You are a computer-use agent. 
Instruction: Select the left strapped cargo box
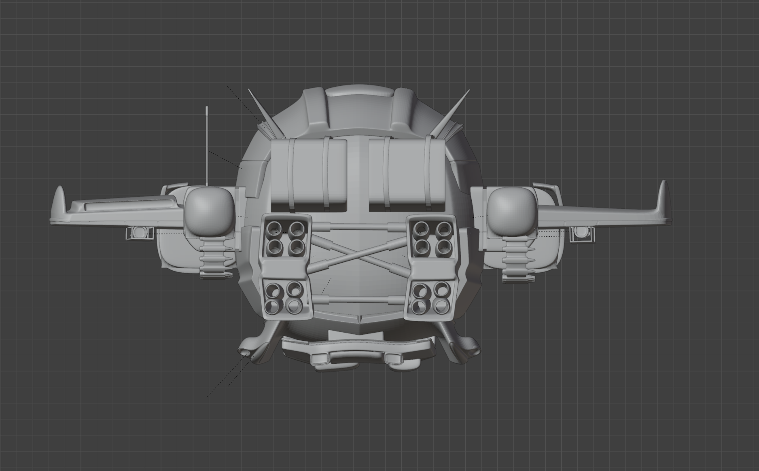(309, 175)
